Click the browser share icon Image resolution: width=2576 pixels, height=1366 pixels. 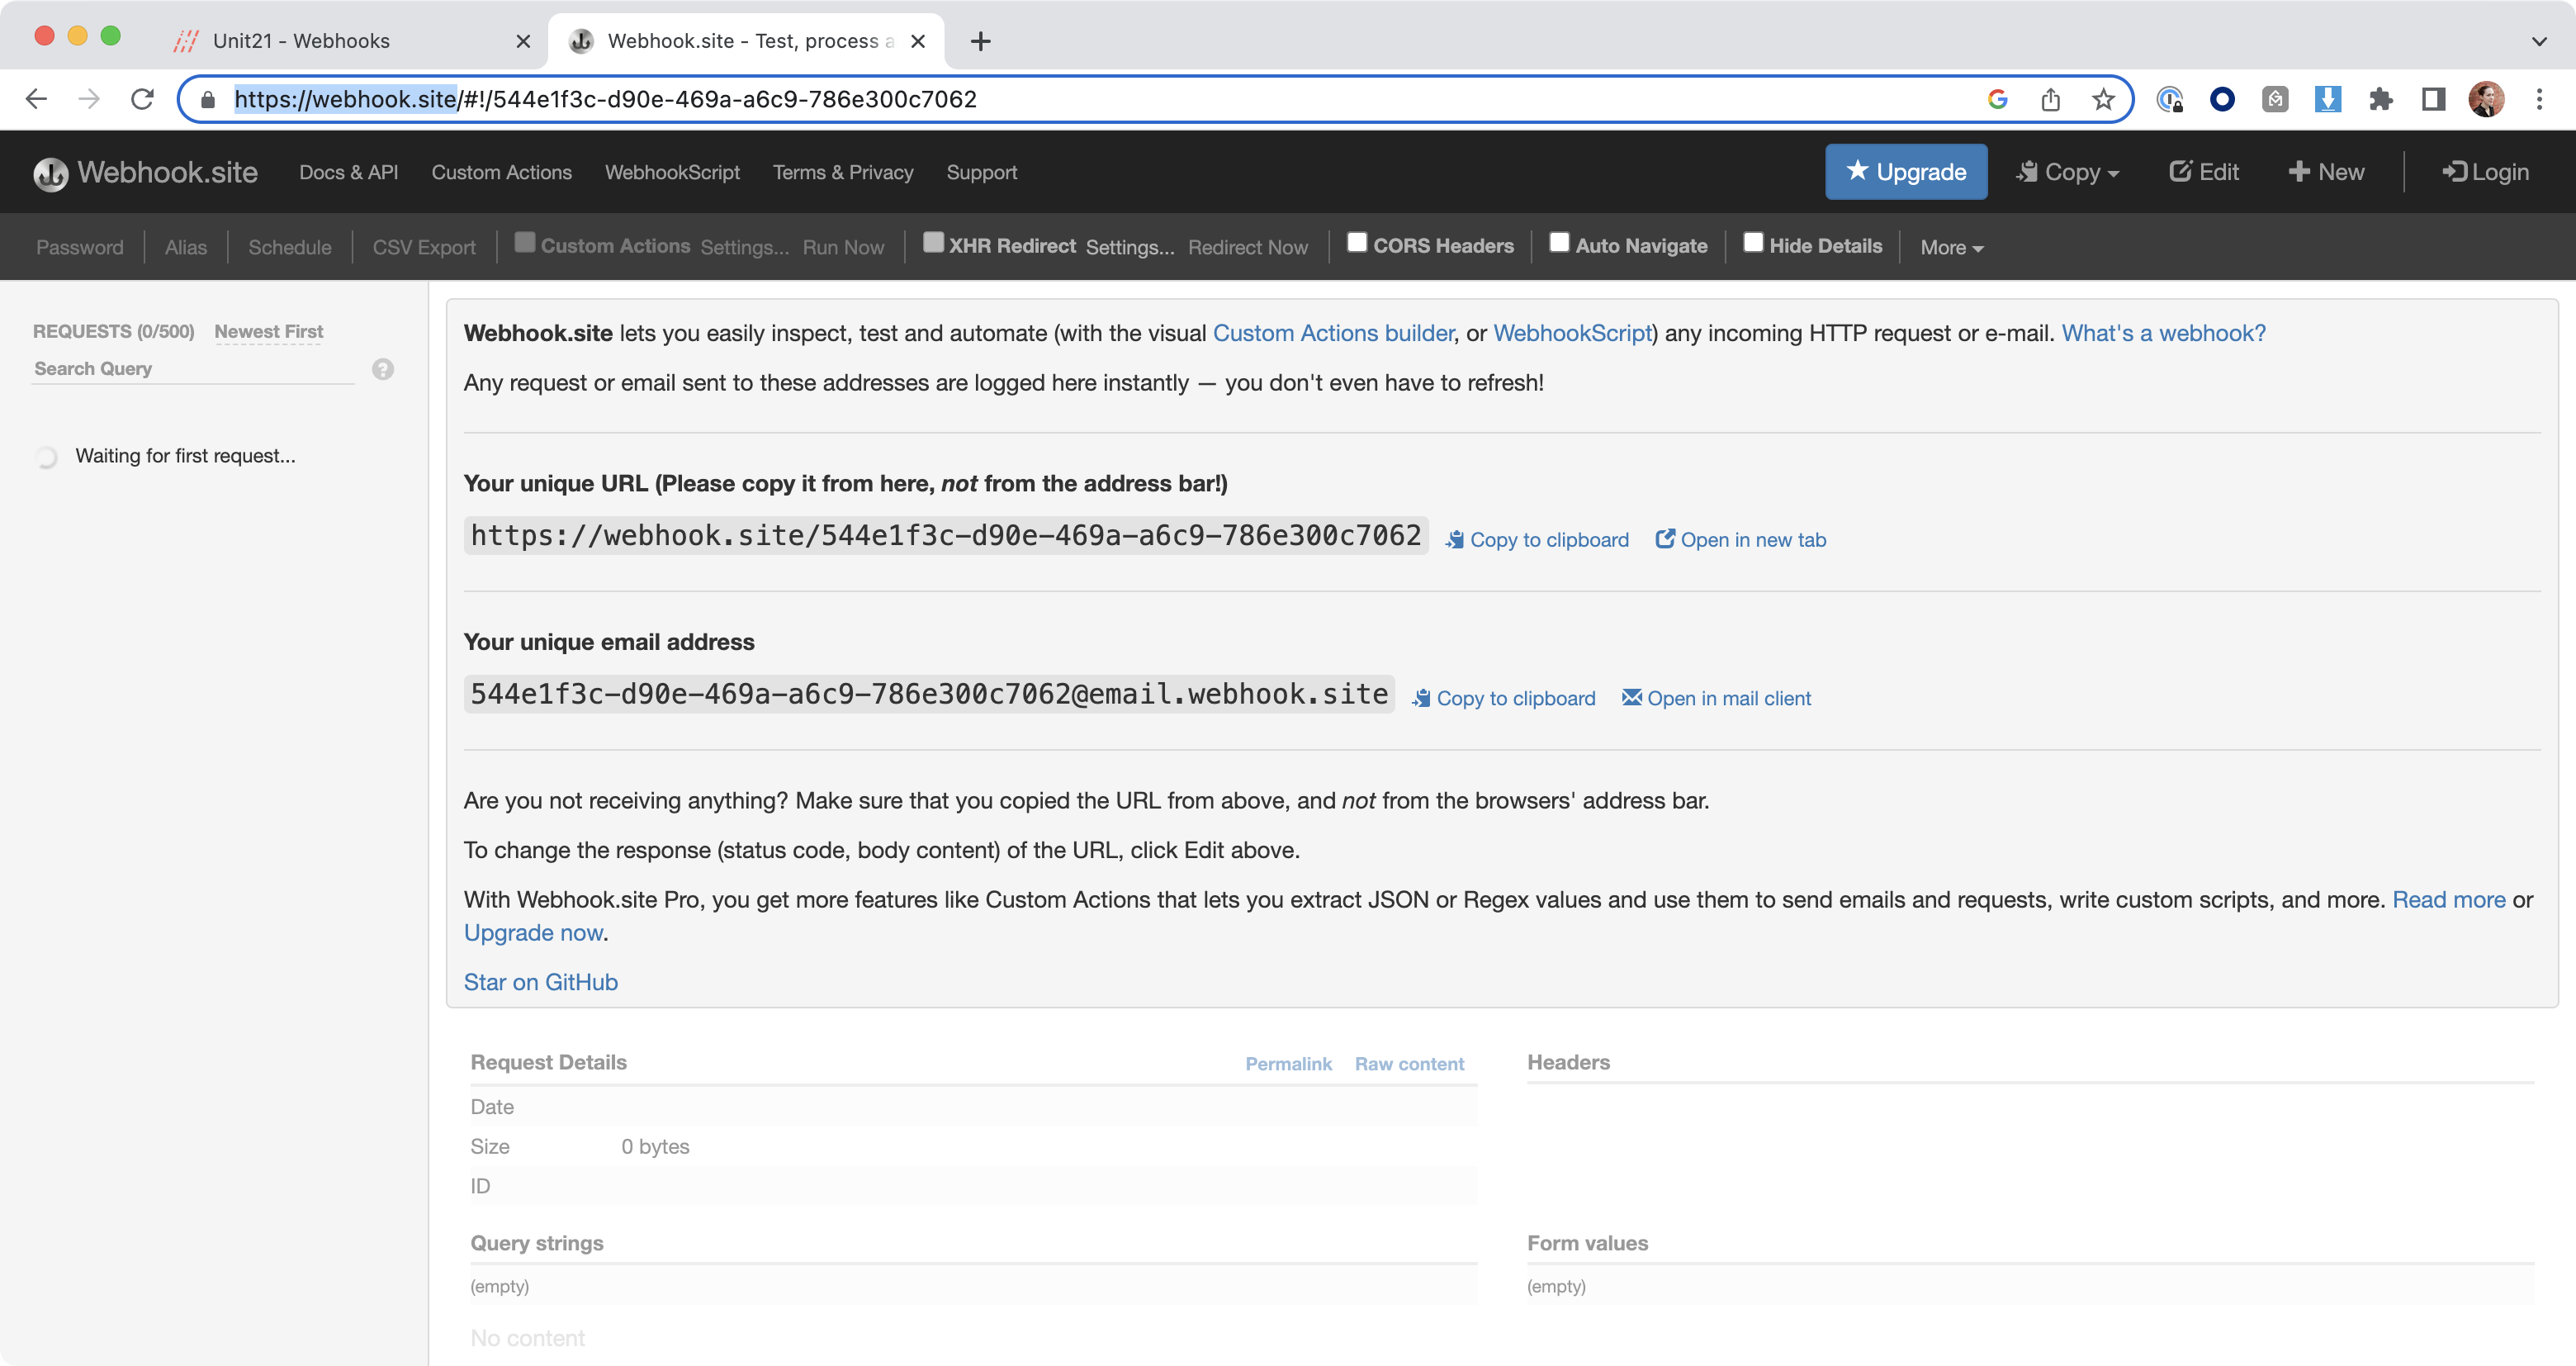coord(2050,99)
